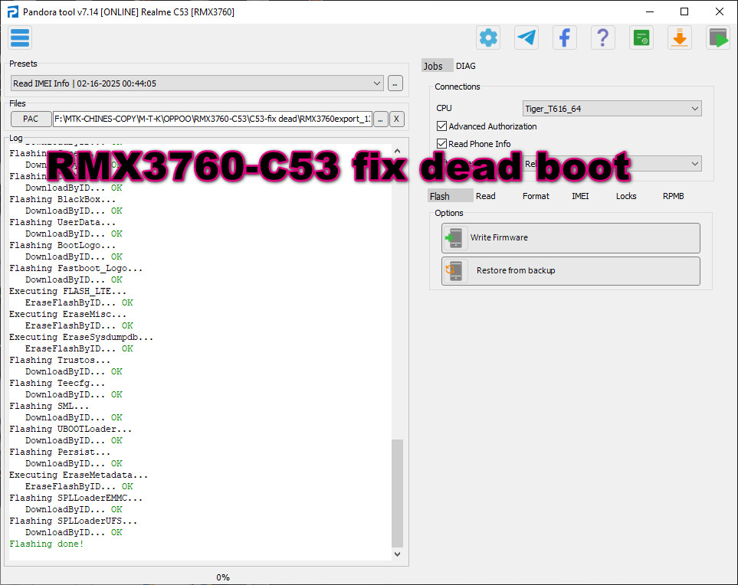The height and width of the screenshot is (585, 738).
Task: Expand the Presets dropdown list
Action: (376, 83)
